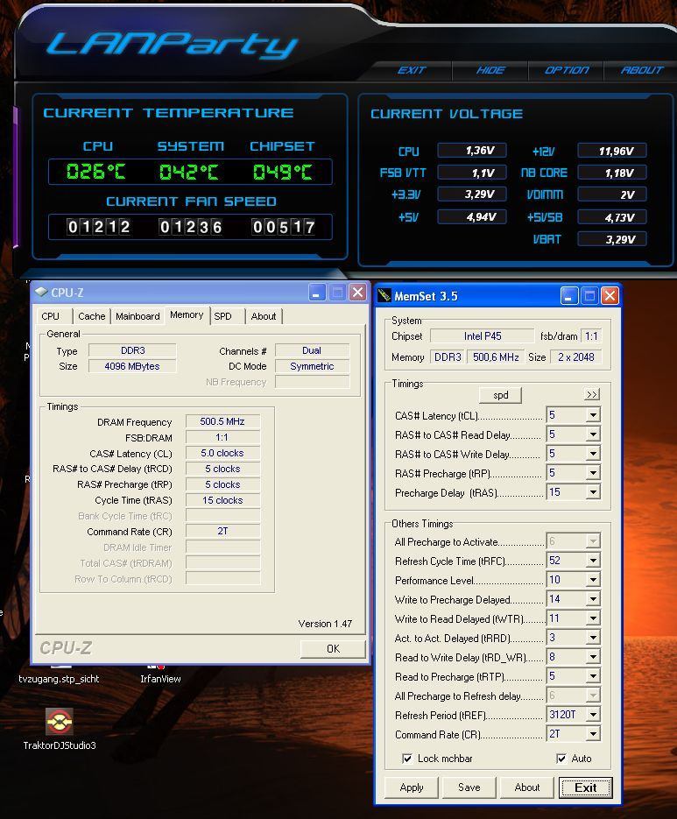Click the MemSet title bar icon
The width and height of the screenshot is (677, 819).
pyautogui.click(x=384, y=296)
